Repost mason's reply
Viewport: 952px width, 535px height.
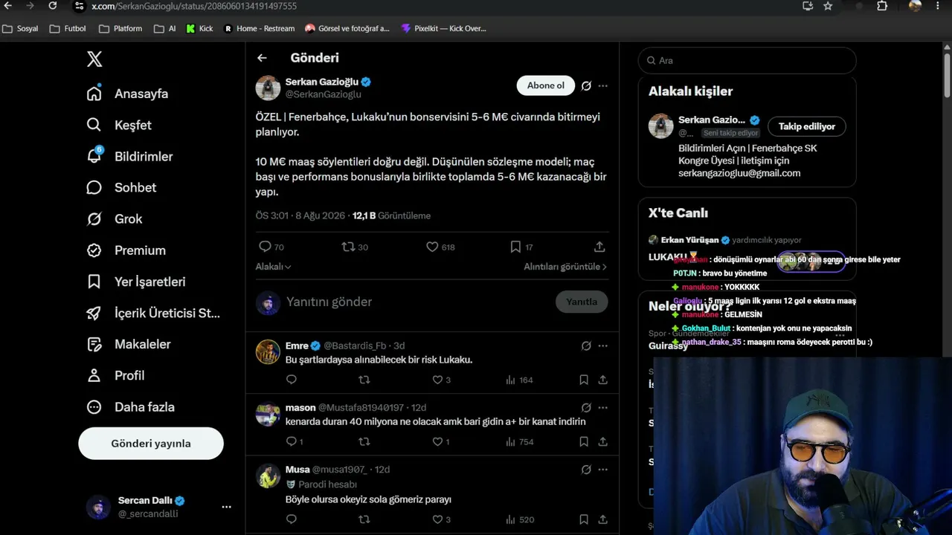[364, 441]
